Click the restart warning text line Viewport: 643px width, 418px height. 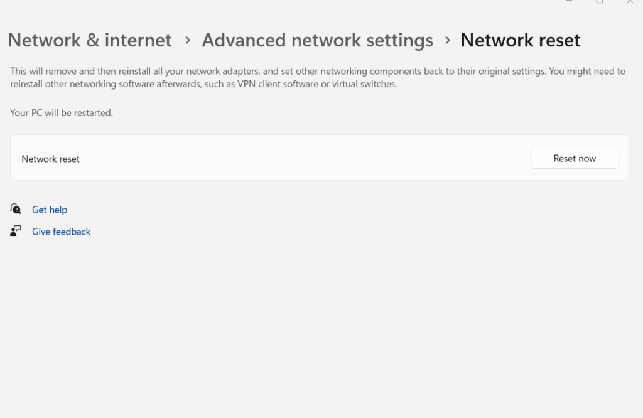coord(61,113)
